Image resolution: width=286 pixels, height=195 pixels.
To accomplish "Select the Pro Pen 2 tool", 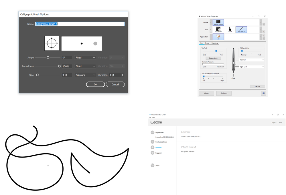I will pyautogui.click(x=241, y=29).
